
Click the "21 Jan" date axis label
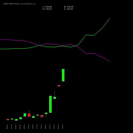[x=54, y=127]
